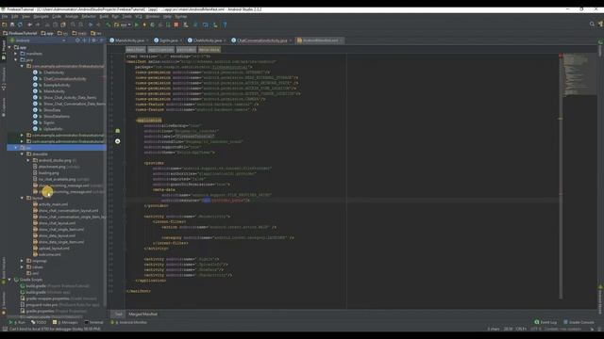
Task: Open the Android project view dropdown
Action: pyautogui.click(x=38, y=40)
